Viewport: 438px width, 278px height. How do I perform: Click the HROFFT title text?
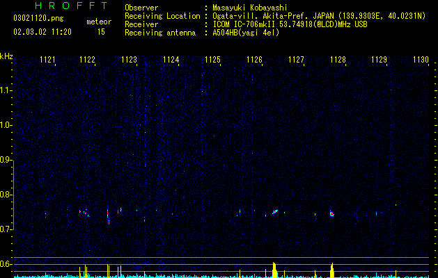click(71, 6)
